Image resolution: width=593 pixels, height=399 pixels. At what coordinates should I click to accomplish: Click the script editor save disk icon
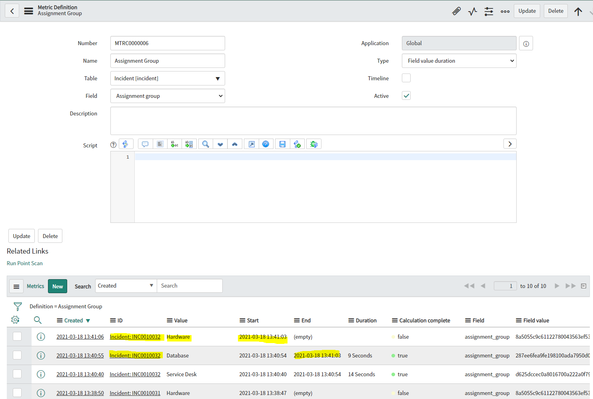click(282, 144)
